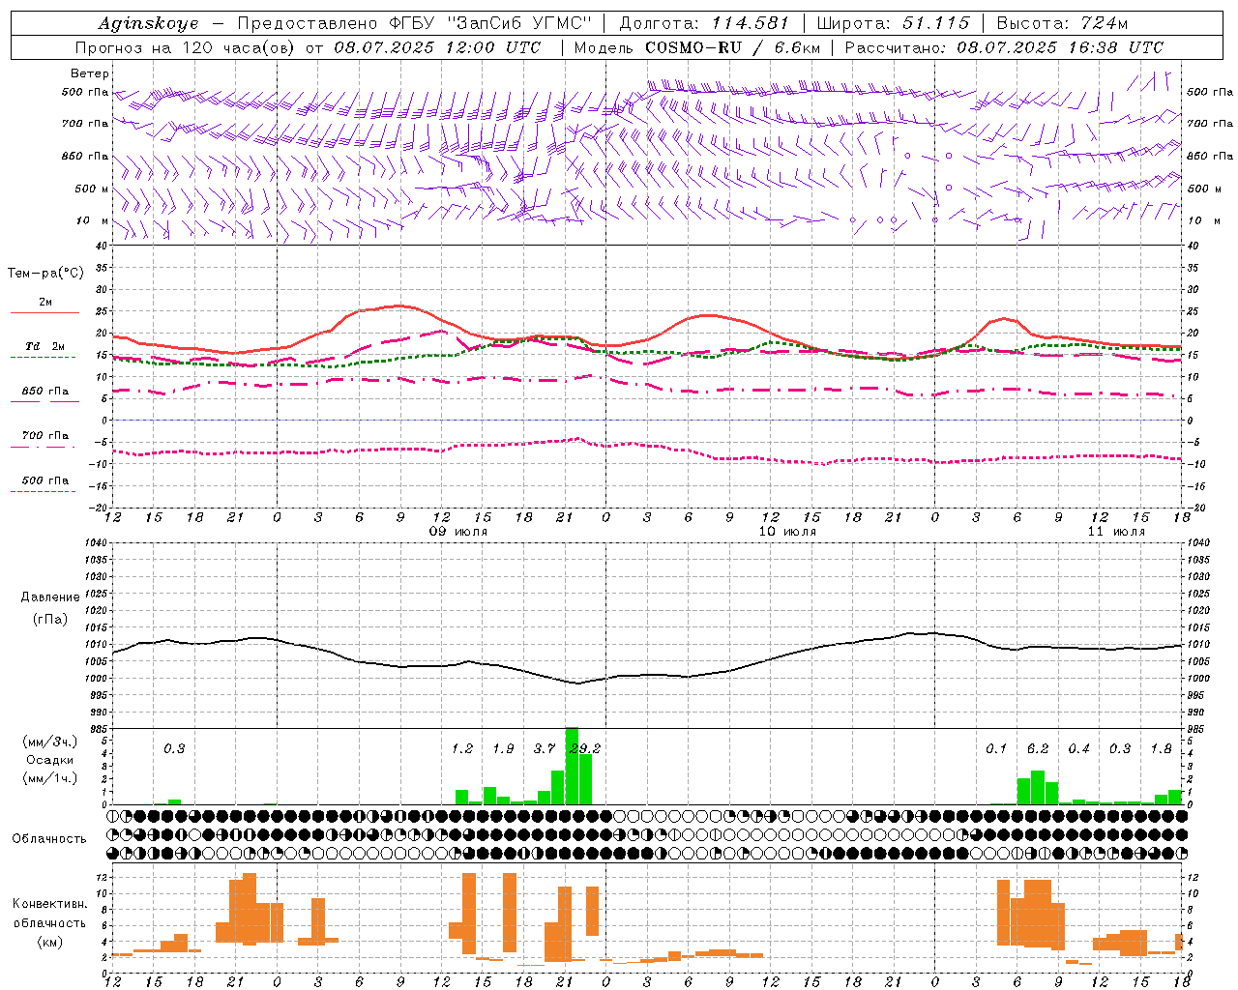
Task: Click the '3.7' precipitation total value
Action: 545,748
